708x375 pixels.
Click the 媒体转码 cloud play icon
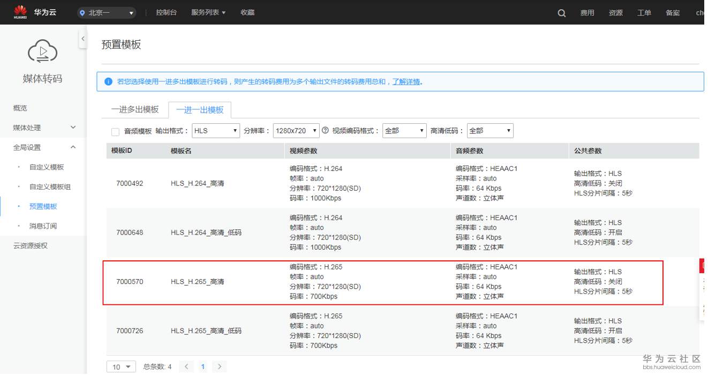[x=43, y=51]
